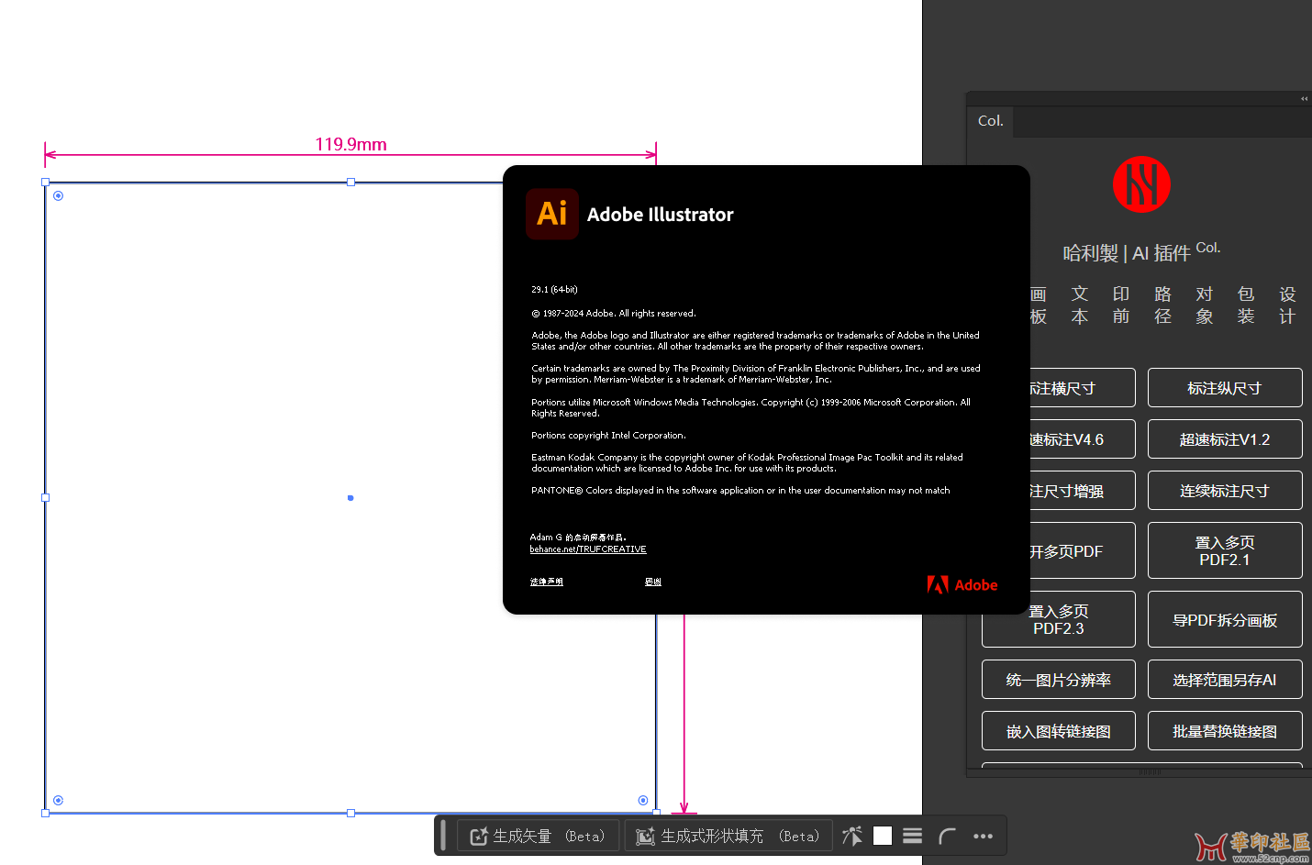Click the 标注纵尺寸 button
Viewport: 1312px width, 865px height.
(x=1224, y=388)
